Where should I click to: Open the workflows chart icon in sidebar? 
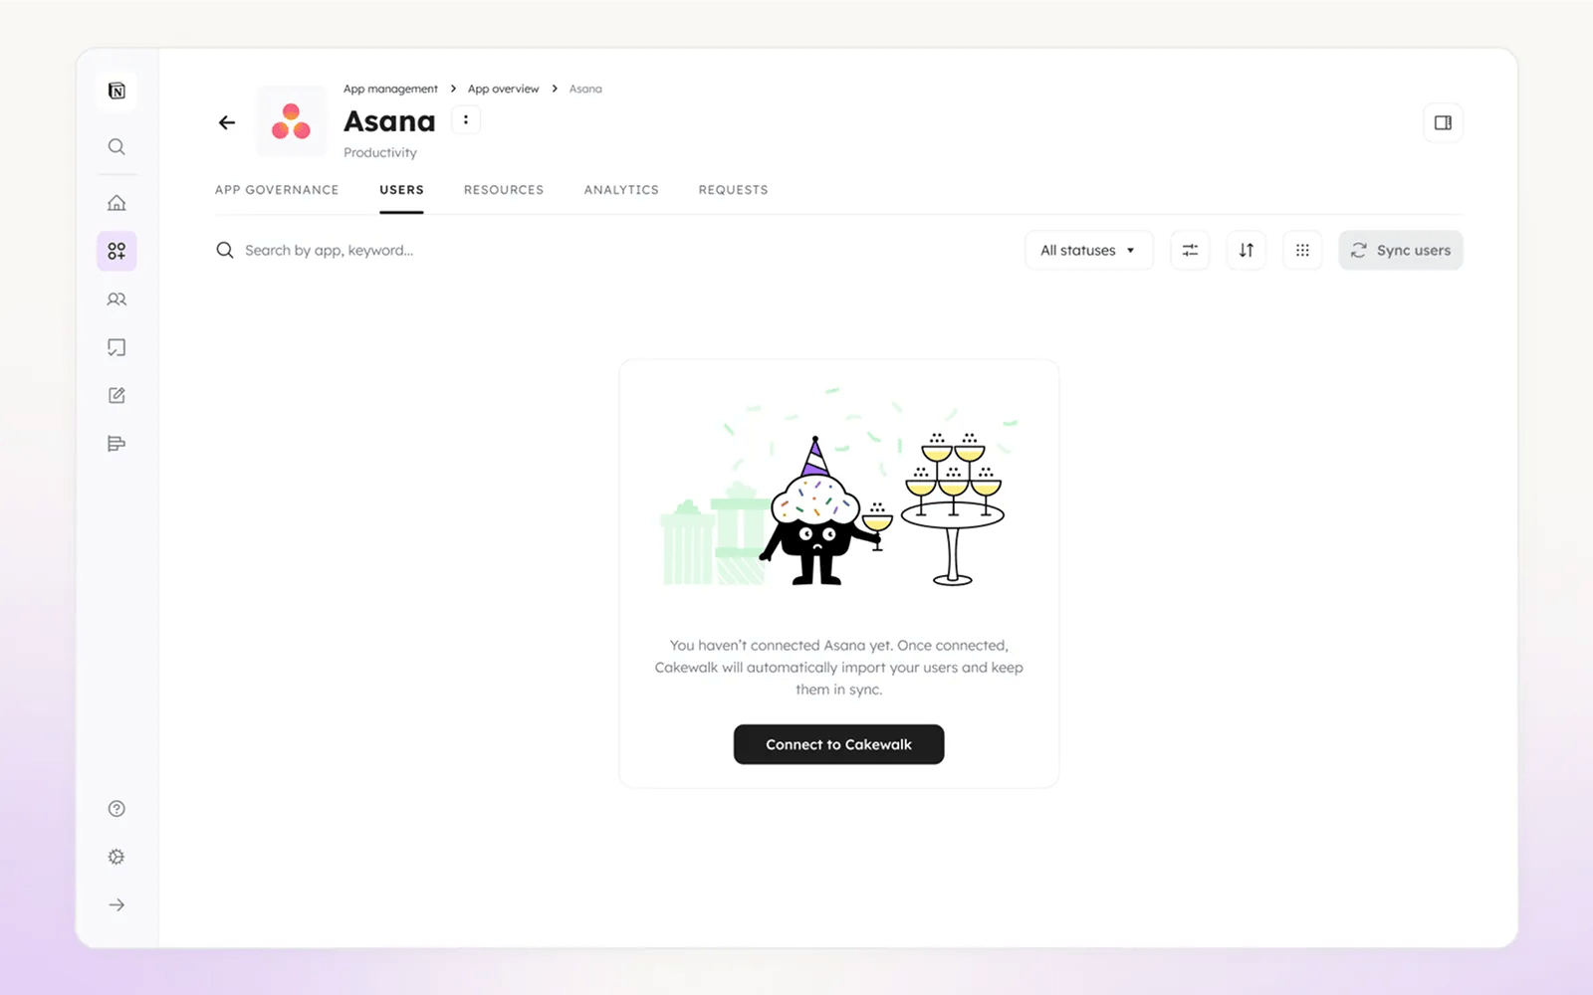[x=116, y=444]
